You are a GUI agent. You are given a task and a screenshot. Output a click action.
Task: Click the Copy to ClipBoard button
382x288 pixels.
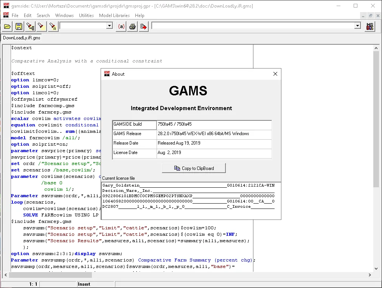[194, 168]
